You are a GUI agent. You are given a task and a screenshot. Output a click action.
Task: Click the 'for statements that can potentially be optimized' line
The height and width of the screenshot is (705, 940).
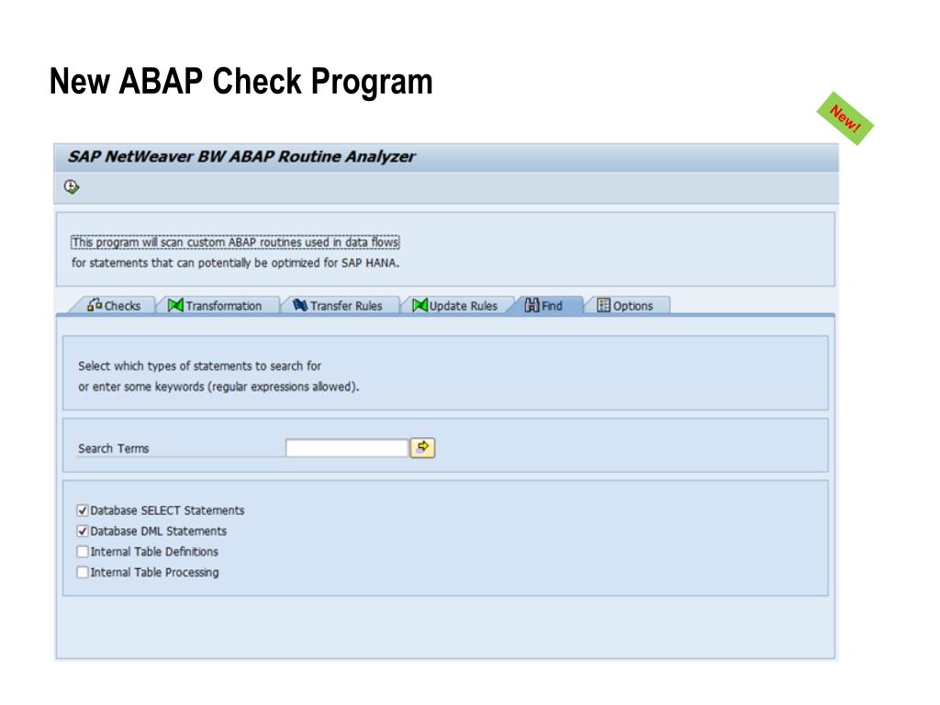[x=235, y=263]
